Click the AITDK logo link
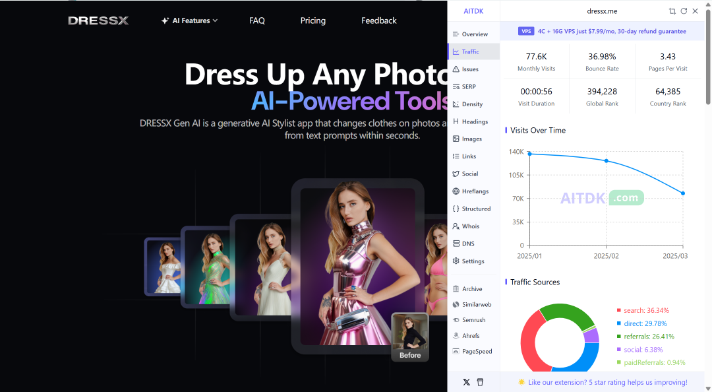Image resolution: width=712 pixels, height=392 pixels. (x=473, y=11)
